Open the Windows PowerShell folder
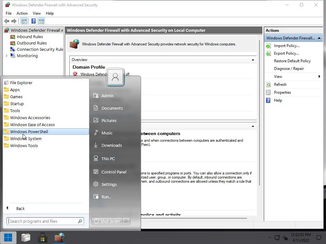The width and height of the screenshot is (326, 244). [46, 132]
